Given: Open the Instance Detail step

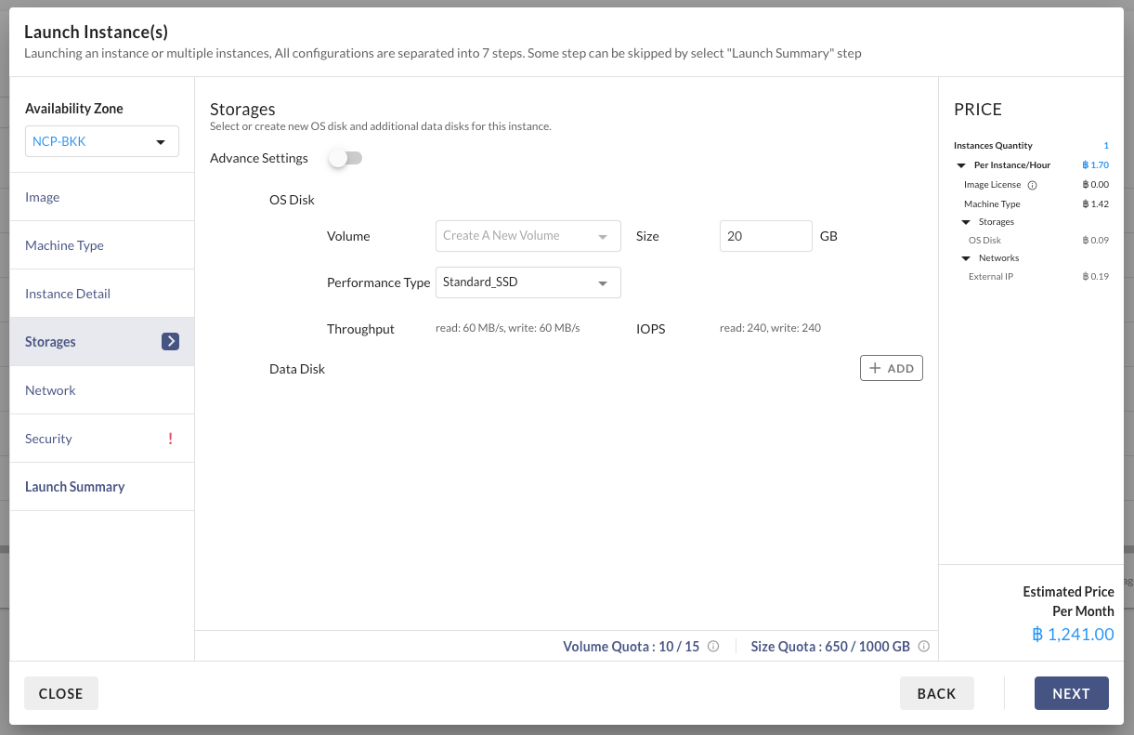Looking at the screenshot, I should 68,294.
